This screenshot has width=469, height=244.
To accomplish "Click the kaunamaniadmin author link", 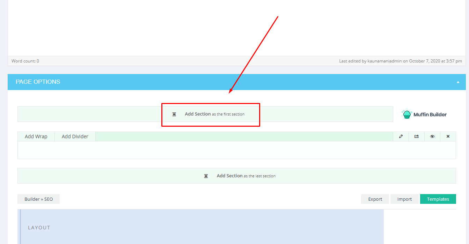I will 384,60.
